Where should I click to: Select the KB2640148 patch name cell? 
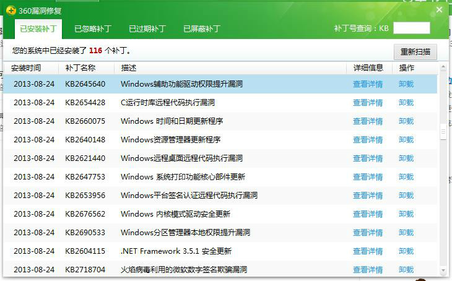[85, 140]
